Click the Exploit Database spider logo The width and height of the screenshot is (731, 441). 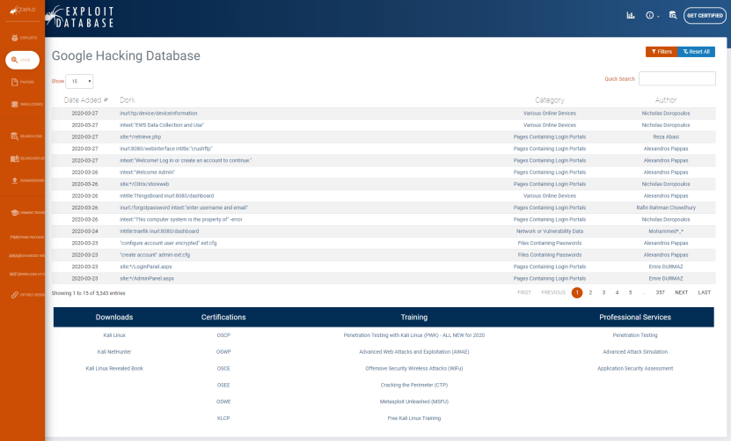click(x=80, y=17)
